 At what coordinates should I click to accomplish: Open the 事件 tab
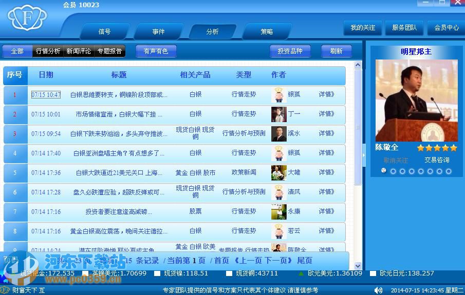158,31
